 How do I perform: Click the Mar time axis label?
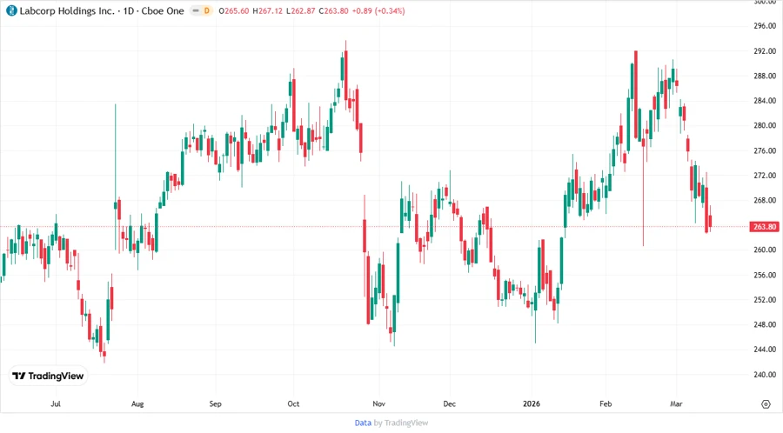click(676, 403)
